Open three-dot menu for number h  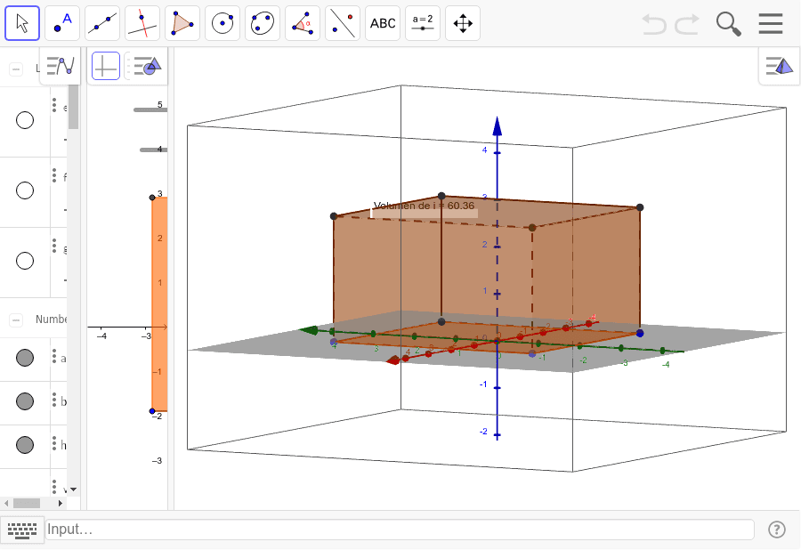tap(54, 443)
